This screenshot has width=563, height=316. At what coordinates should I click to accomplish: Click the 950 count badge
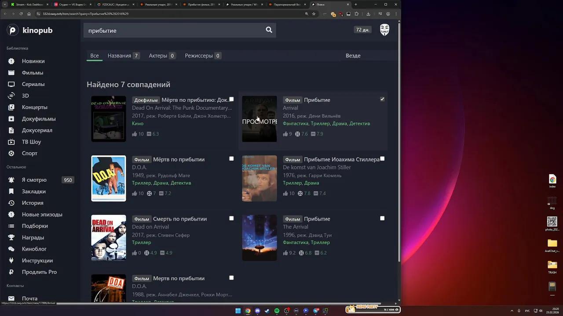pyautogui.click(x=68, y=180)
